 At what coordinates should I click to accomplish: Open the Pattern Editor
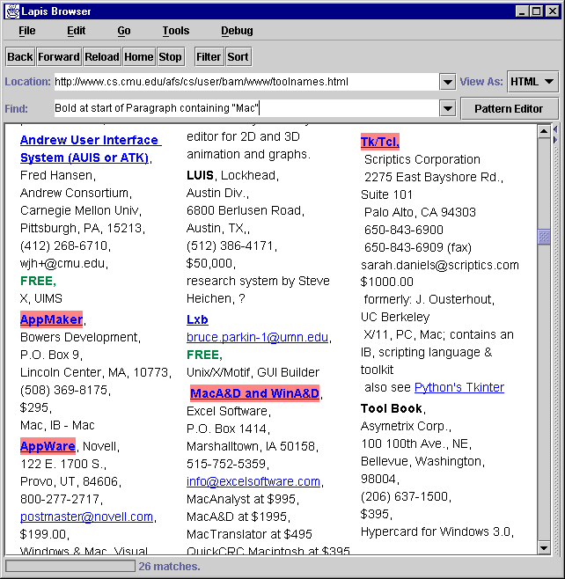[509, 108]
